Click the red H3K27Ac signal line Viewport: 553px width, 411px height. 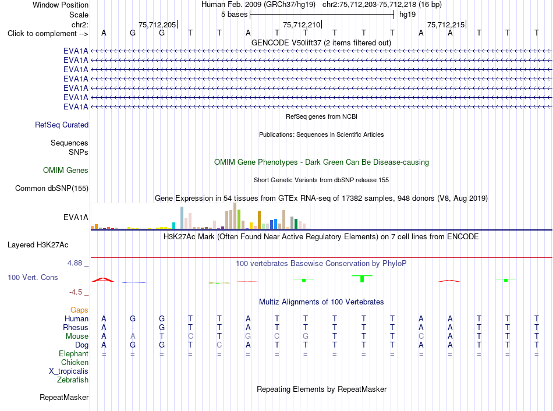tap(321, 258)
